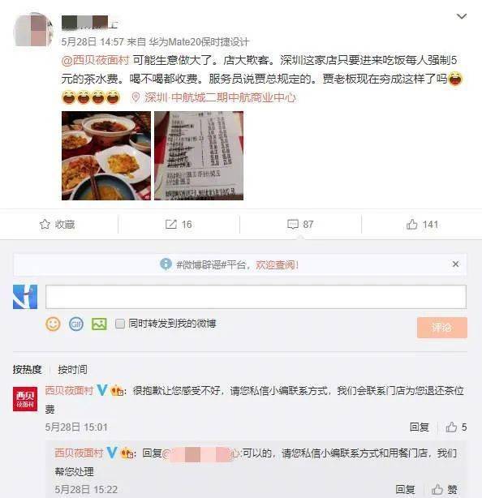Like the 15:01 comment with thumbs-up 5
This screenshot has height=498, width=482.
(456, 427)
